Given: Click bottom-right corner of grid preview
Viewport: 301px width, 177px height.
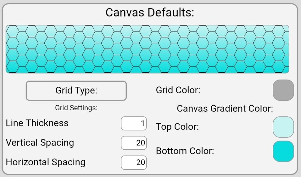Looking at the screenshot, I should pyautogui.click(x=286, y=70).
